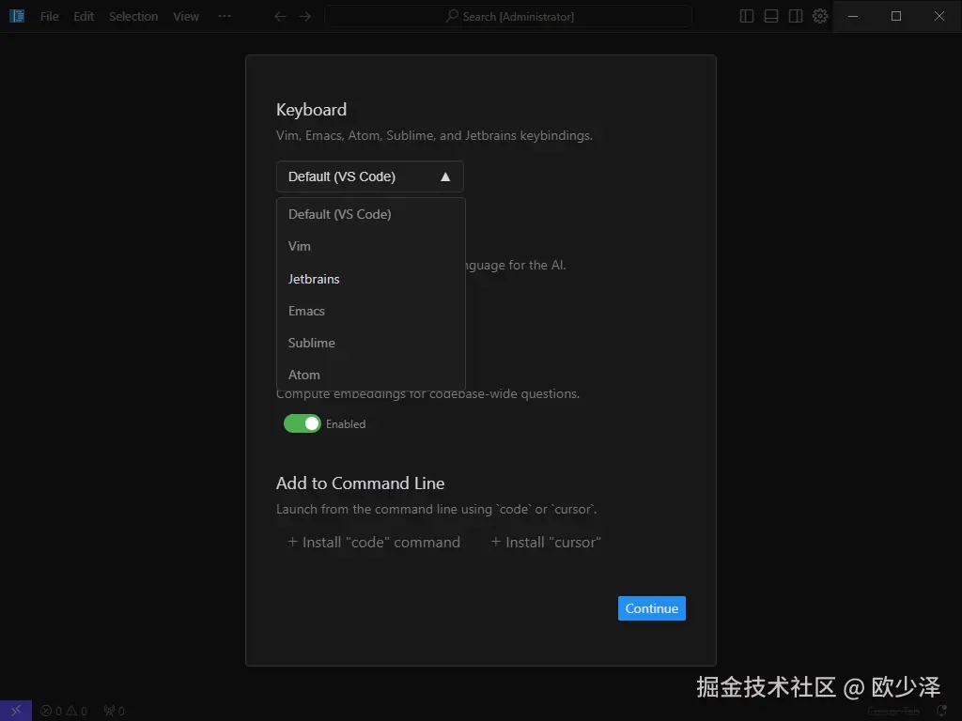Go forward with the right arrow
Screen dimensions: 962x721
(305, 17)
